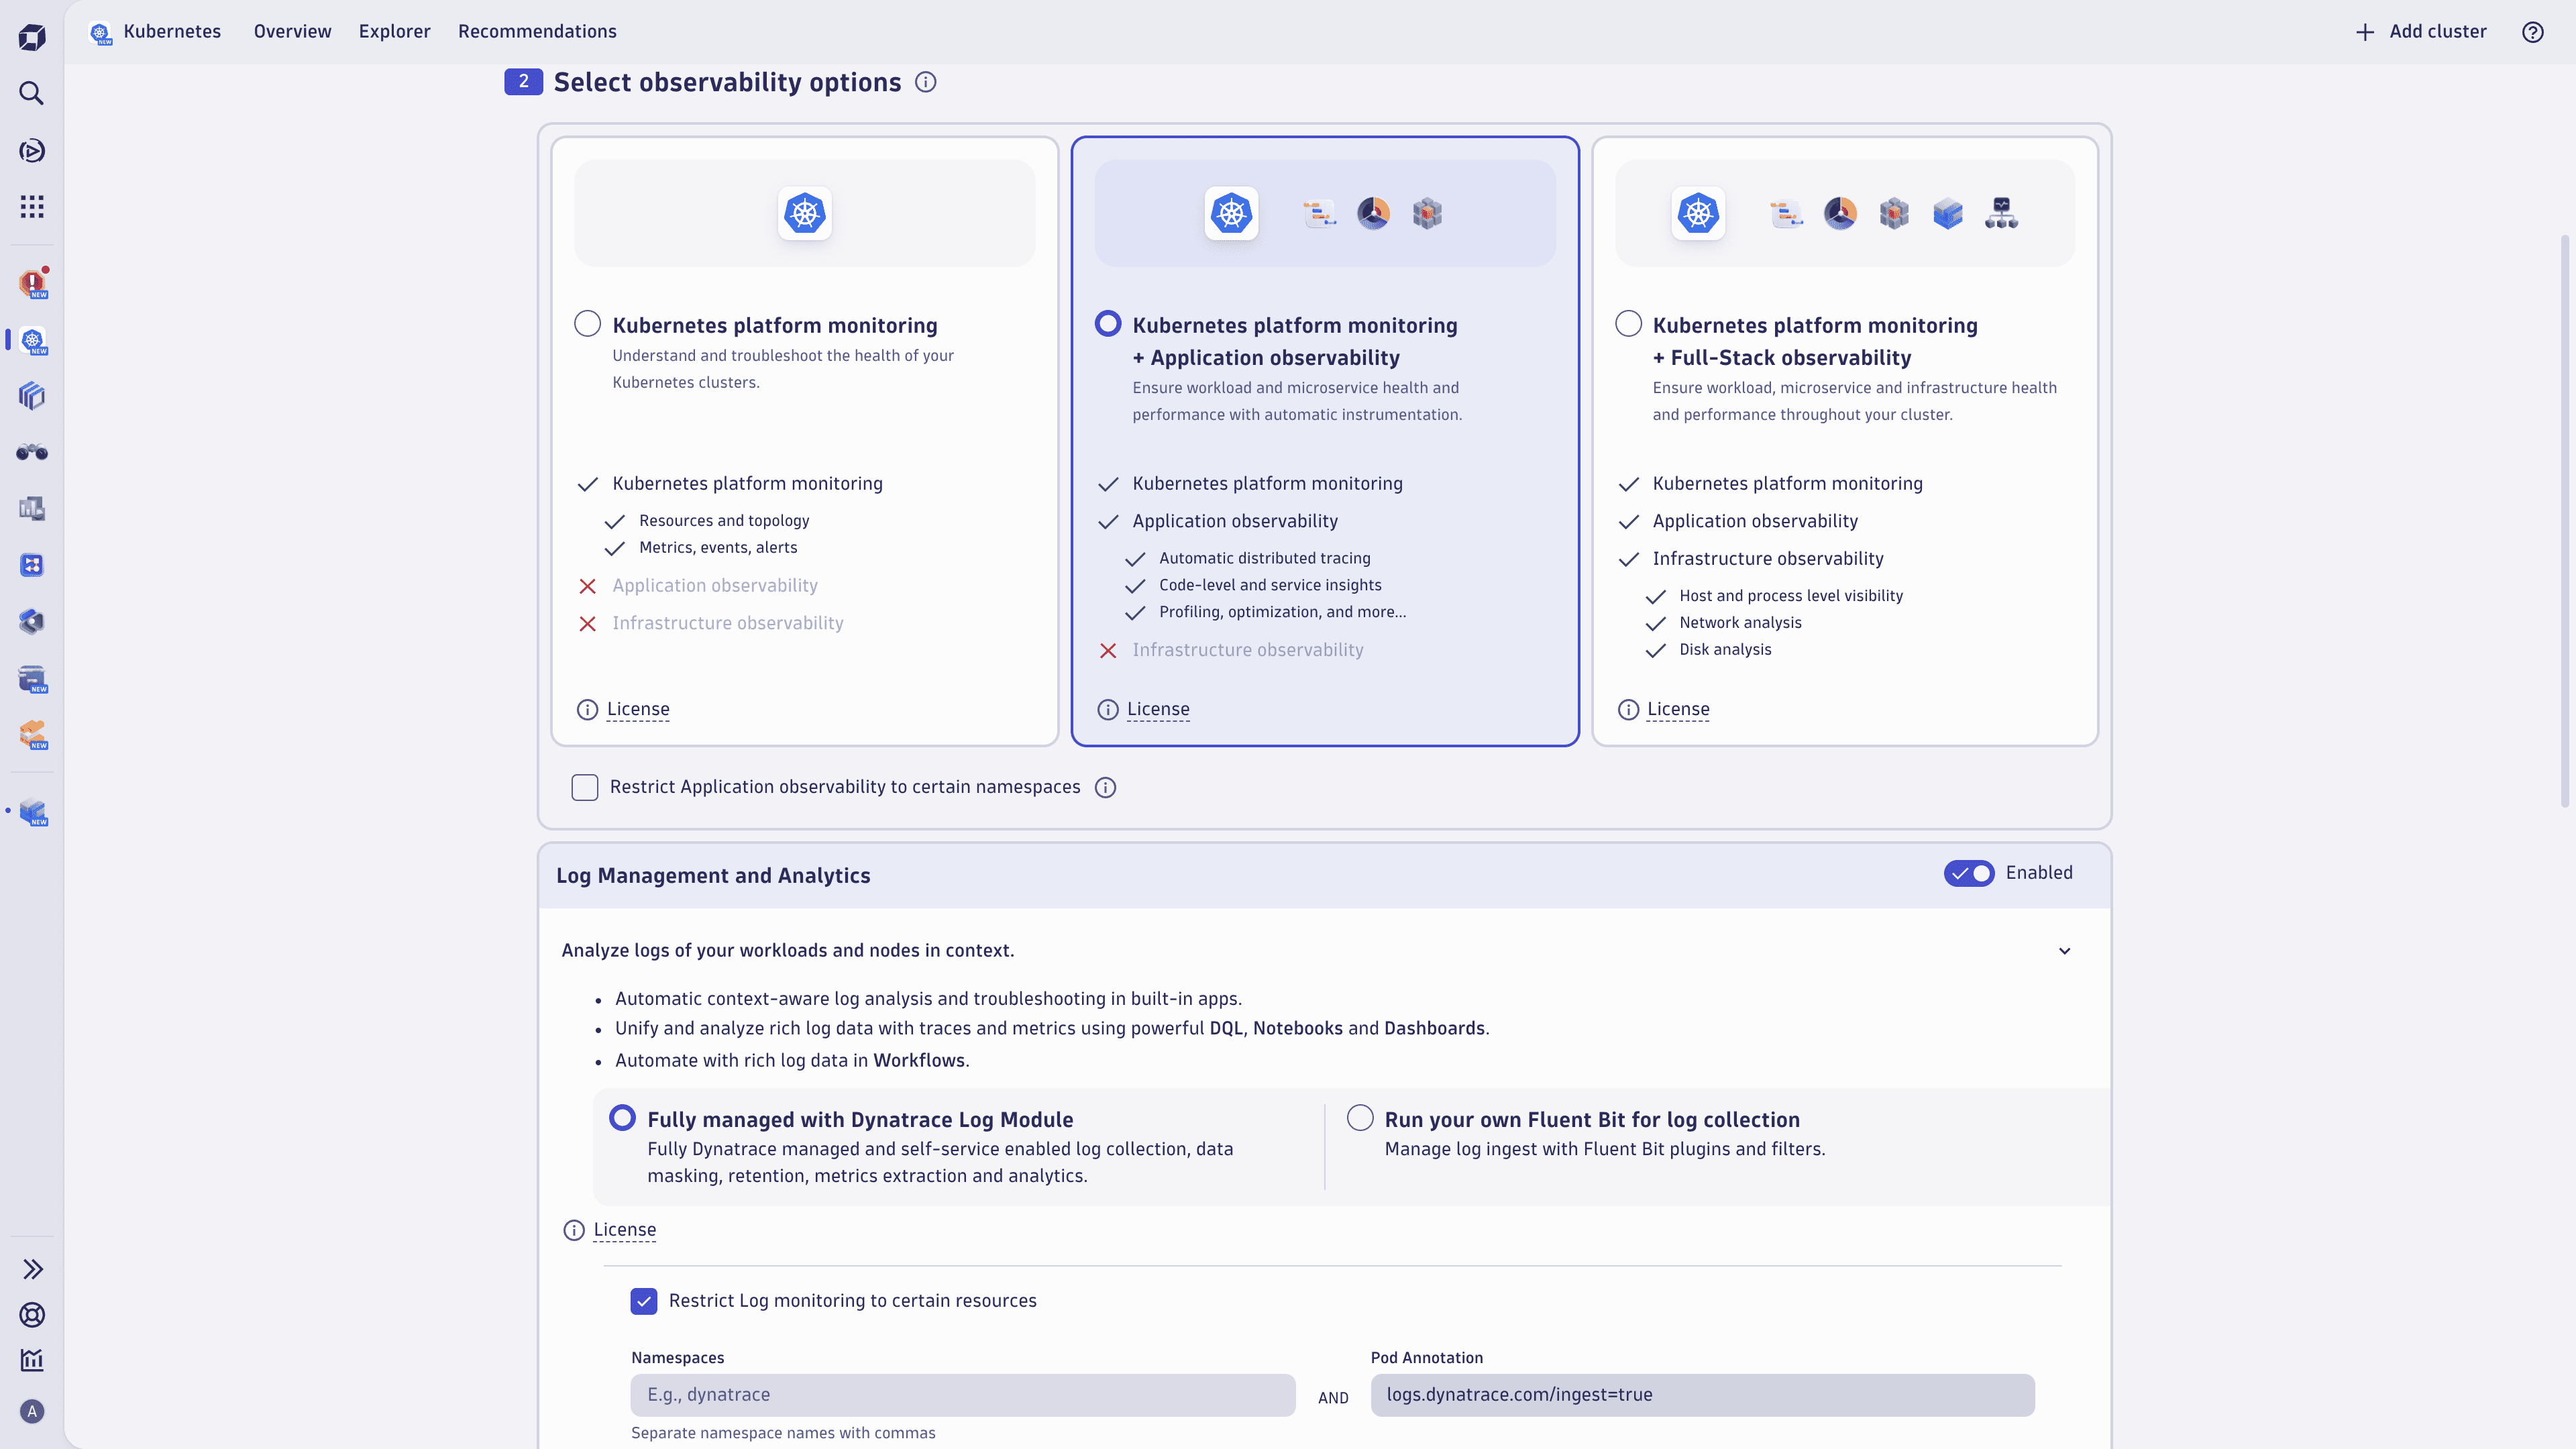2576x1449 pixels.
Task: Open License link in Full-Stack observability card
Action: point(1678,710)
